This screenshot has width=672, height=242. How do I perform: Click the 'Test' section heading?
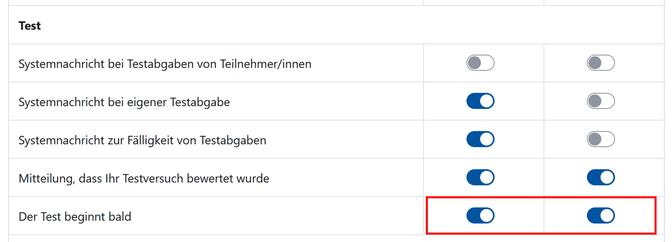tap(30, 25)
